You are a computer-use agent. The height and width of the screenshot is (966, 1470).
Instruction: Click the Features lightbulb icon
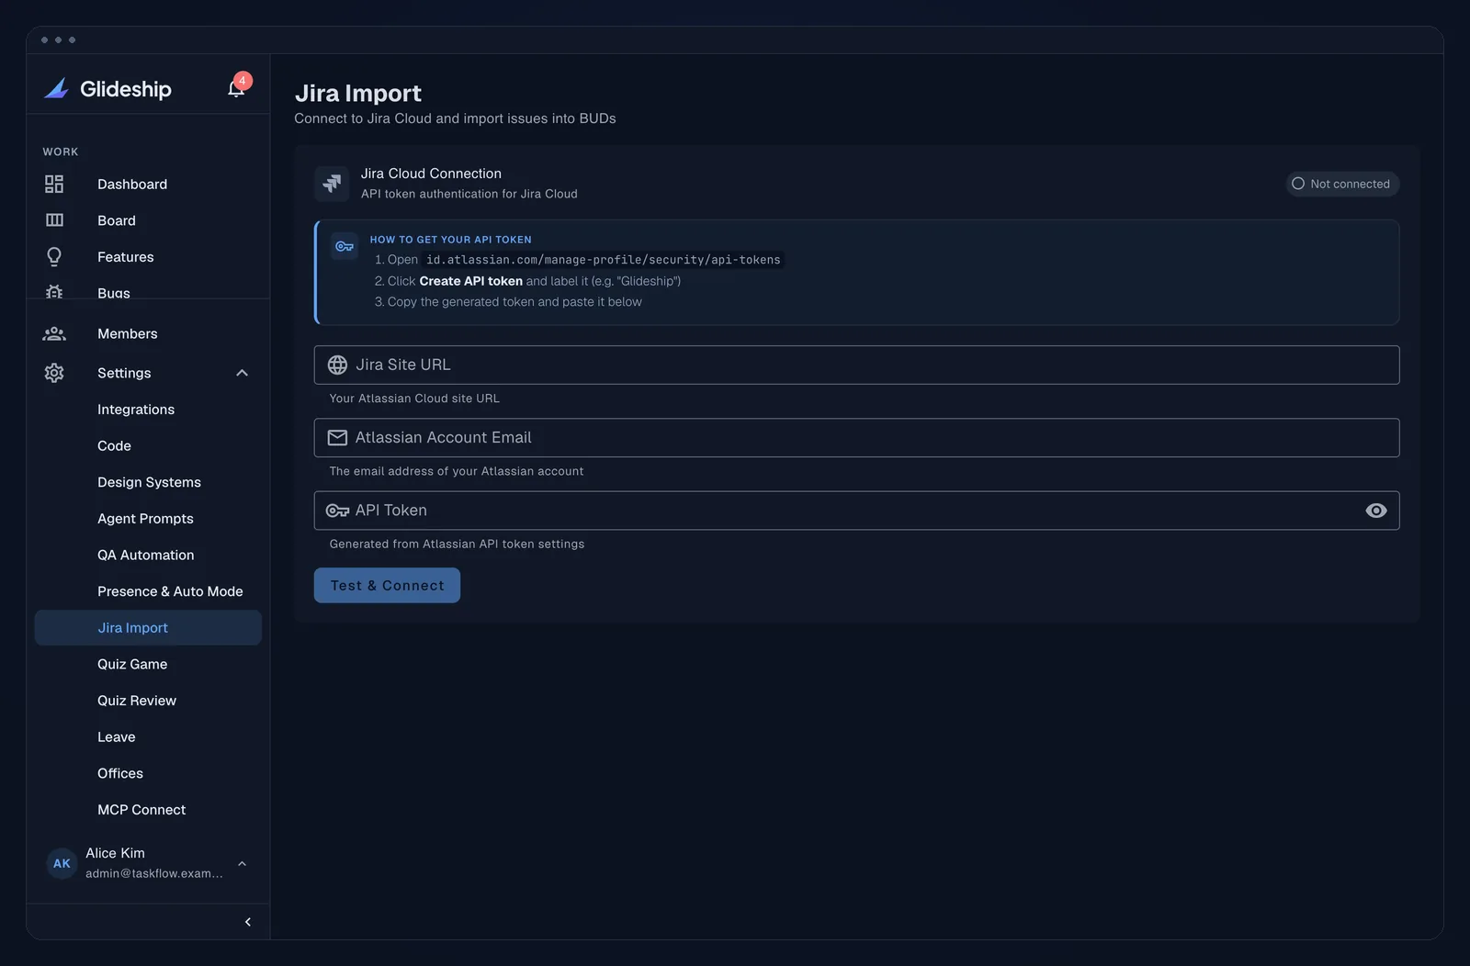54,257
